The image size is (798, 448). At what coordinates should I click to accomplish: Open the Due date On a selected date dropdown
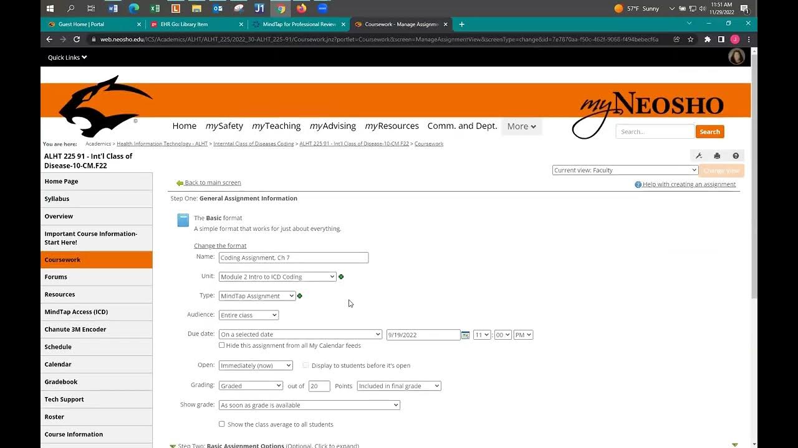(300, 335)
